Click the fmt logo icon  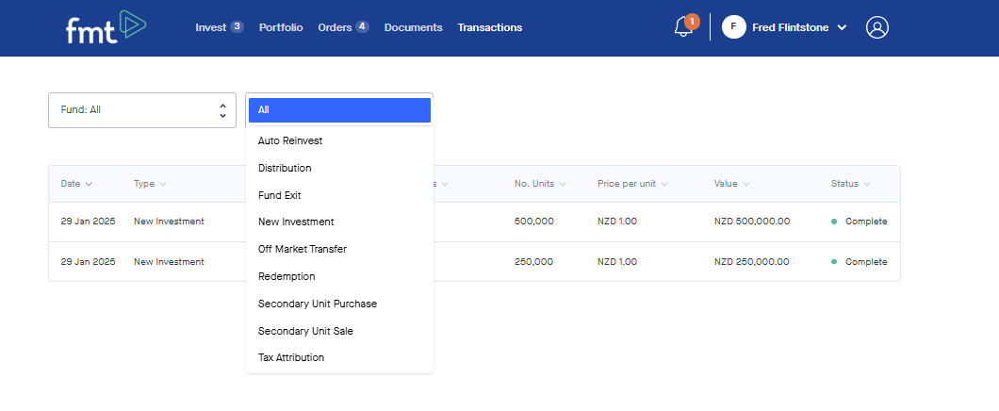(x=106, y=27)
